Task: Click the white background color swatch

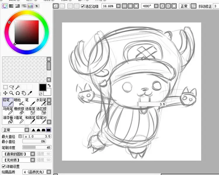Action: click(48, 93)
